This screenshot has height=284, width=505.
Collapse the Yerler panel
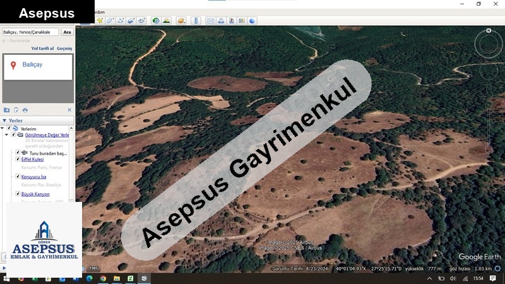[4, 121]
